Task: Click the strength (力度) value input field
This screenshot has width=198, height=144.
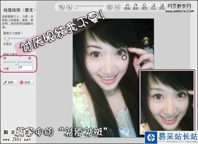Action: [26, 68]
